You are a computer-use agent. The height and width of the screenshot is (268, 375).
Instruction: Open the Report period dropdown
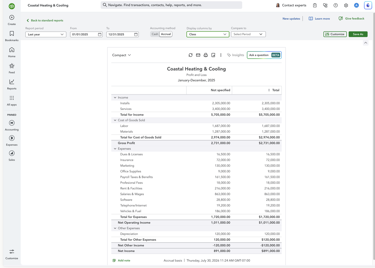pos(46,34)
